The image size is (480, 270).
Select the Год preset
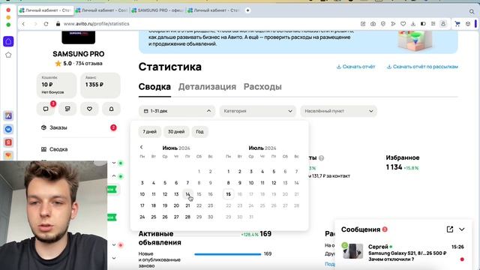click(199, 132)
